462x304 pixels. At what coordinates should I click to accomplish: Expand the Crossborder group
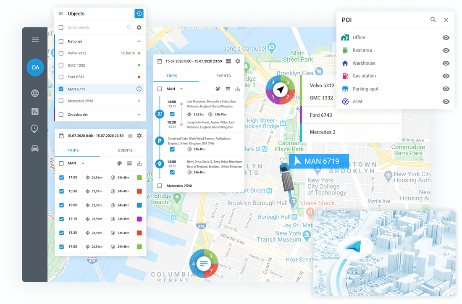(139, 115)
